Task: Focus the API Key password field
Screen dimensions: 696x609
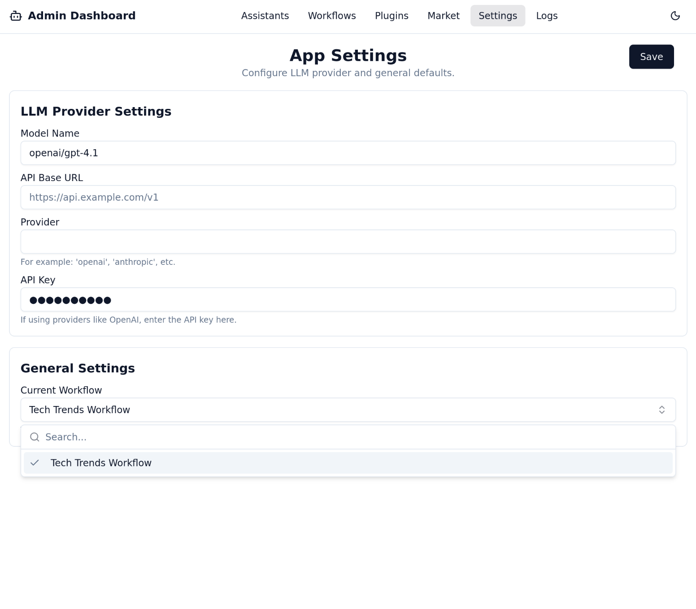Action: [348, 300]
